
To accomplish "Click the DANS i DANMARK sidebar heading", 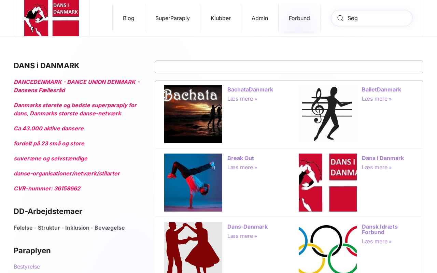I will point(46,66).
